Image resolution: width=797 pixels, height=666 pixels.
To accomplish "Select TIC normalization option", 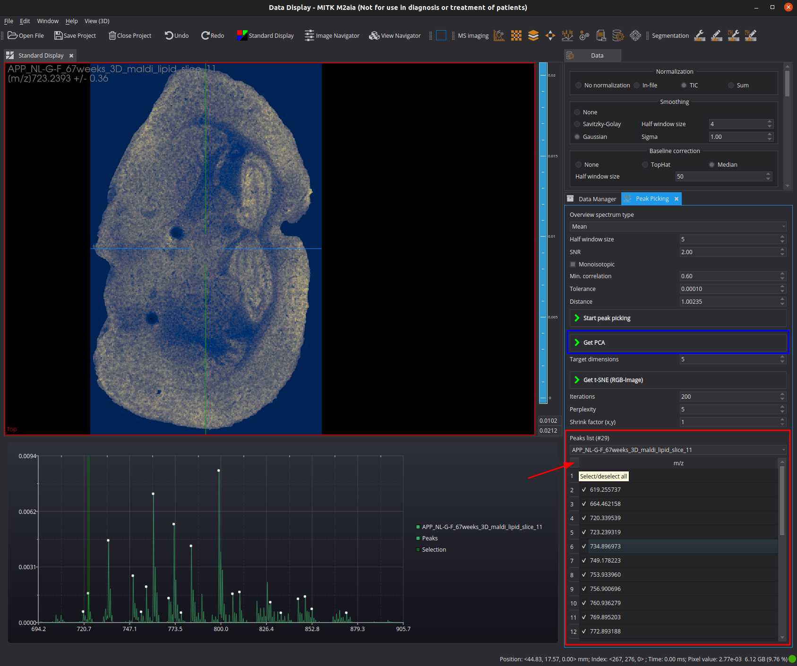I will tap(684, 85).
